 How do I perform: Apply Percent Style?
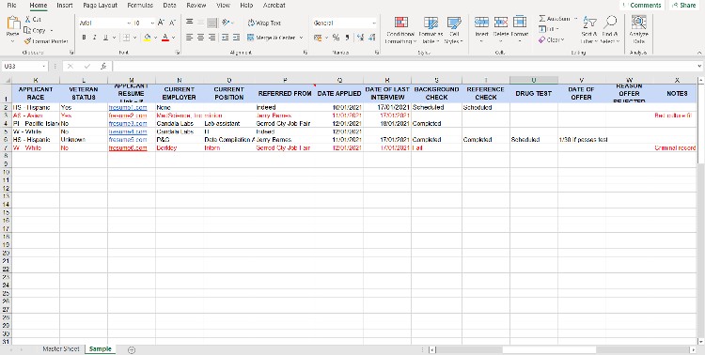point(336,38)
